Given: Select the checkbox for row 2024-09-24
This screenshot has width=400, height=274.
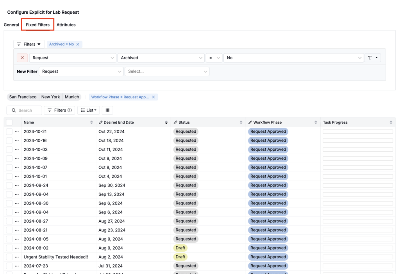Looking at the screenshot, I should (x=9, y=185).
